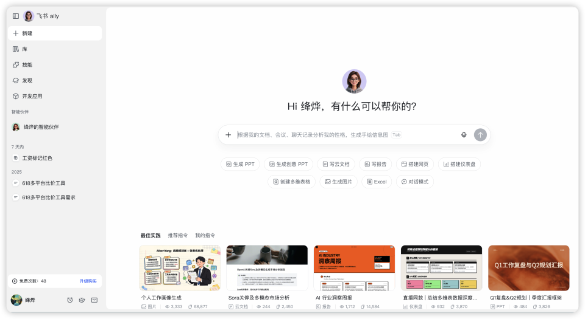The image size is (585, 319).
Task: Click the 直播间款｜总结多维表数据深度 title text
Action: tap(440, 298)
